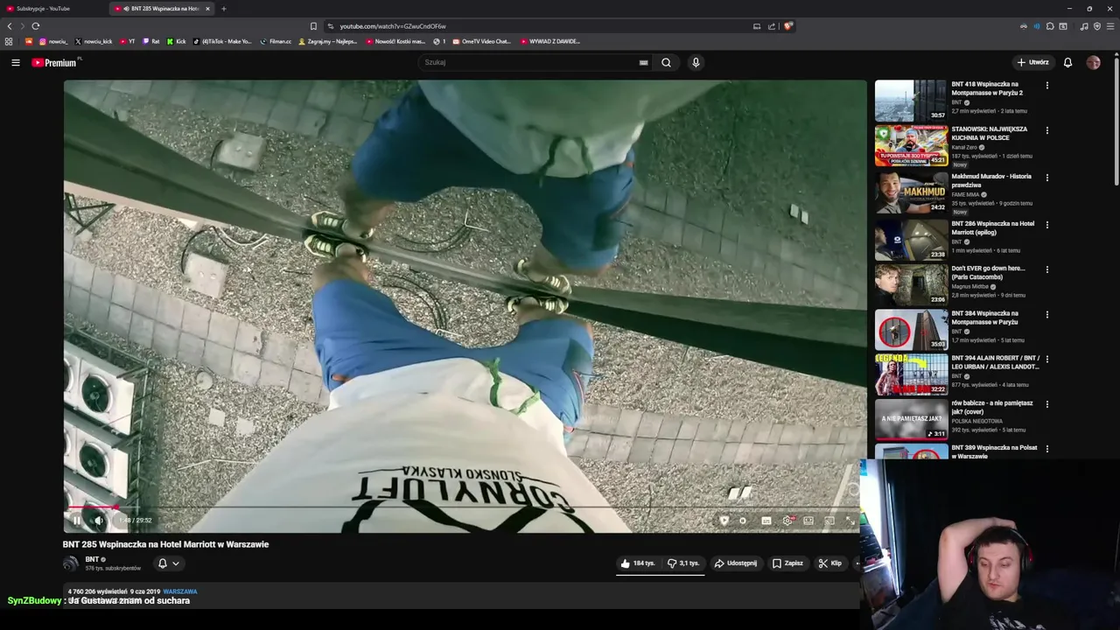Save the video with Zapisz button

click(787, 563)
